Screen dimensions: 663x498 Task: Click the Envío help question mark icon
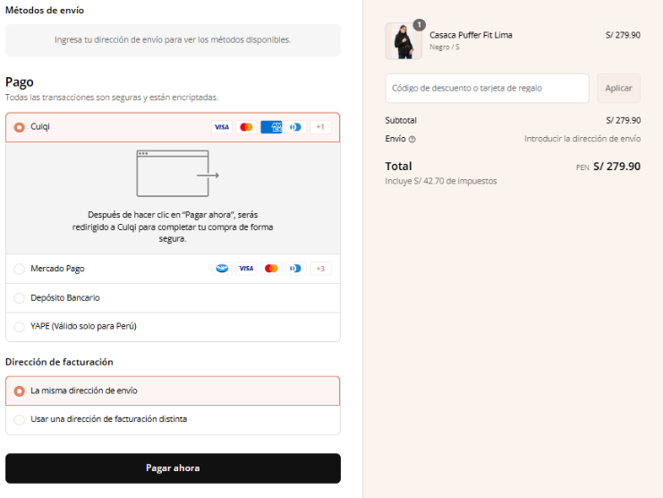click(x=412, y=139)
